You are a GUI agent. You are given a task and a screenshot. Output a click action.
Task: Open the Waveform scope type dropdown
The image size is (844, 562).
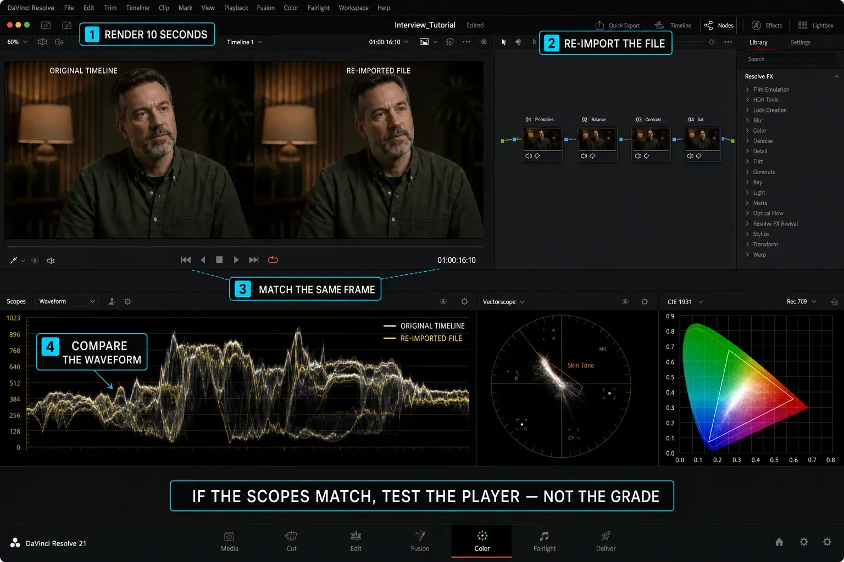67,301
